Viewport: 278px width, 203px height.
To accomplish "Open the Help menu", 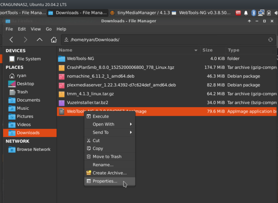I will point(61,29).
